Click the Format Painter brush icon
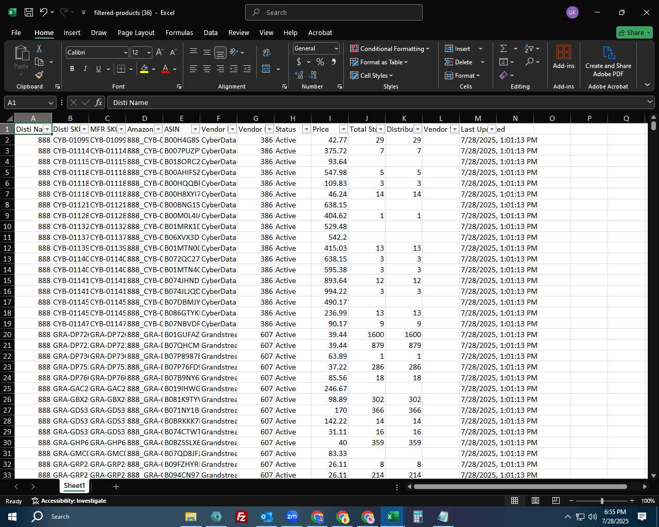This screenshot has width=659, height=527. 39,75
